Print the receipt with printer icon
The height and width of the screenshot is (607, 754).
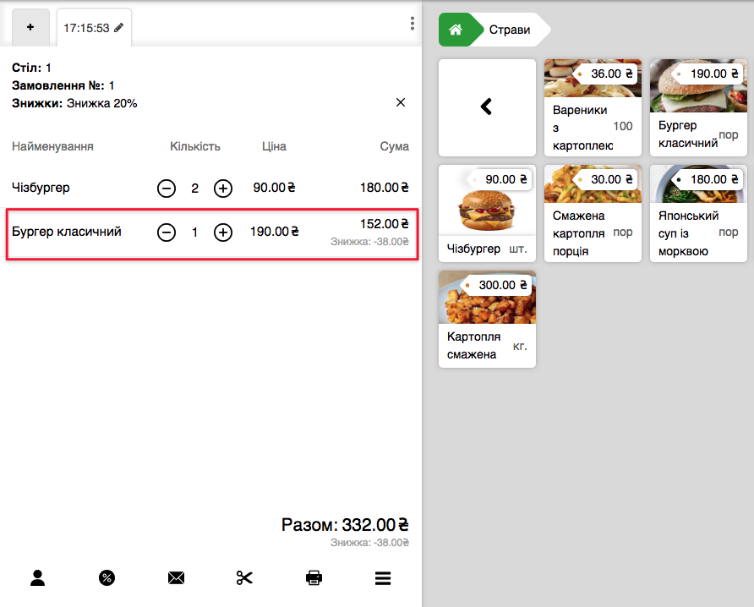[314, 578]
